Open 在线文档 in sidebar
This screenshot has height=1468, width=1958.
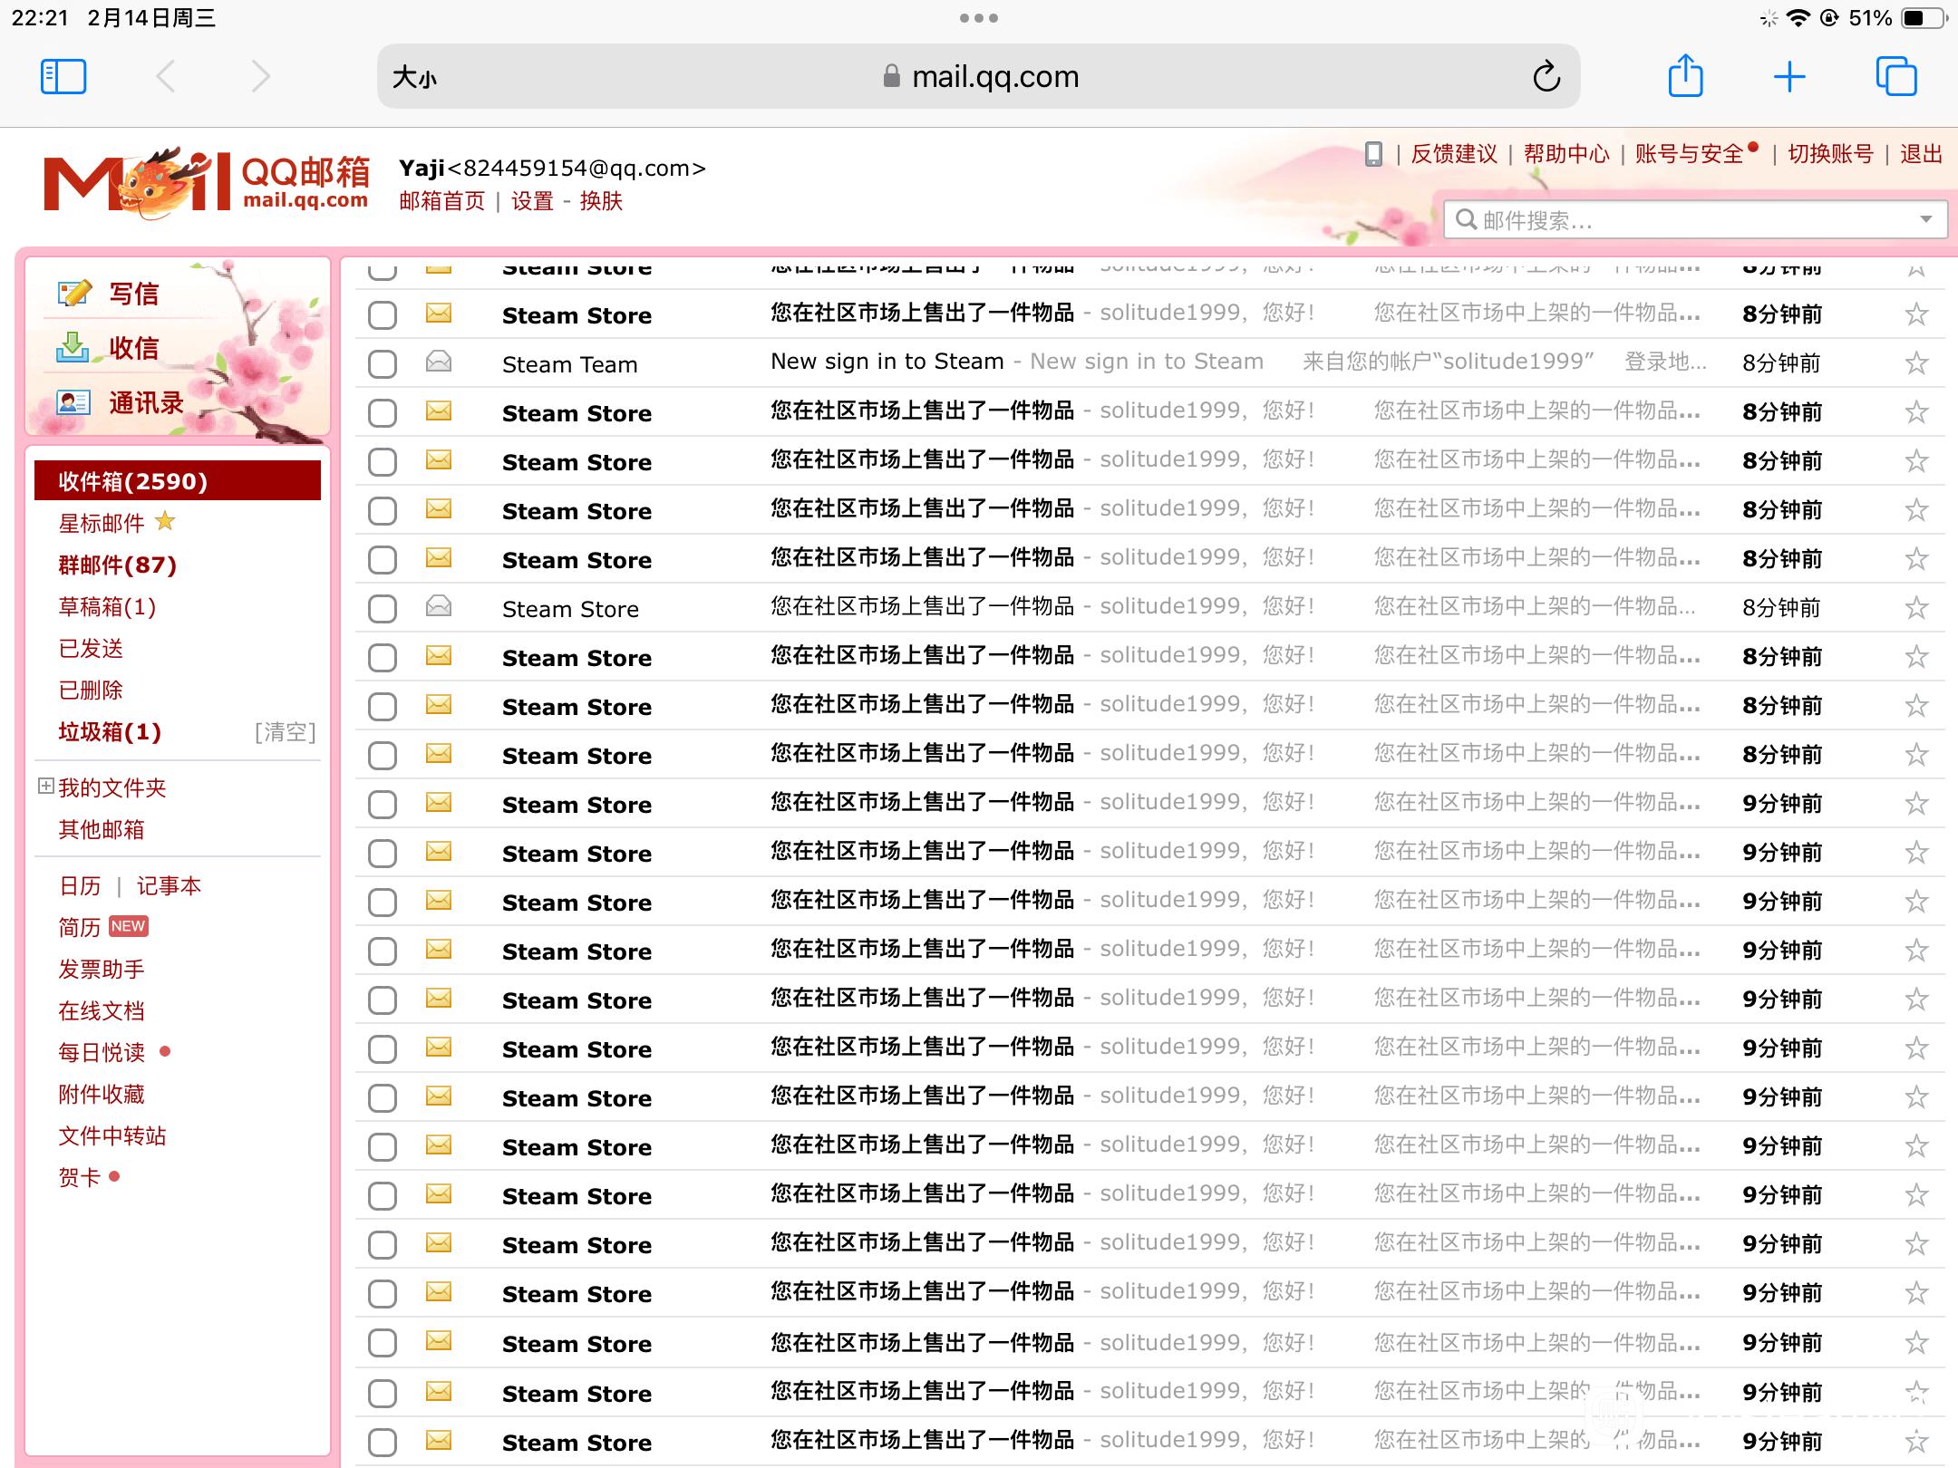click(x=102, y=1010)
